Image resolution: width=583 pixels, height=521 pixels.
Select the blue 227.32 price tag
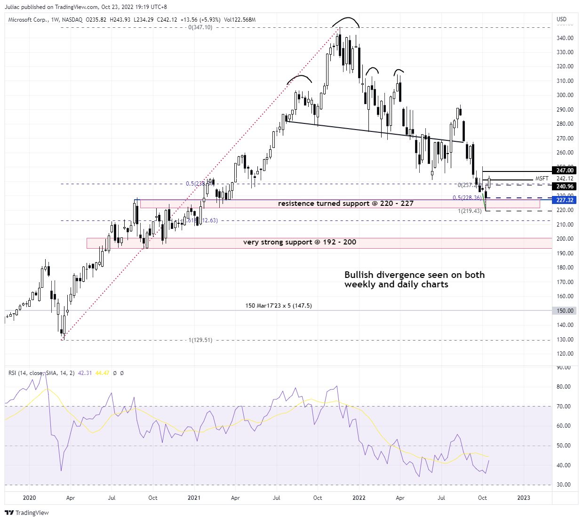click(565, 200)
